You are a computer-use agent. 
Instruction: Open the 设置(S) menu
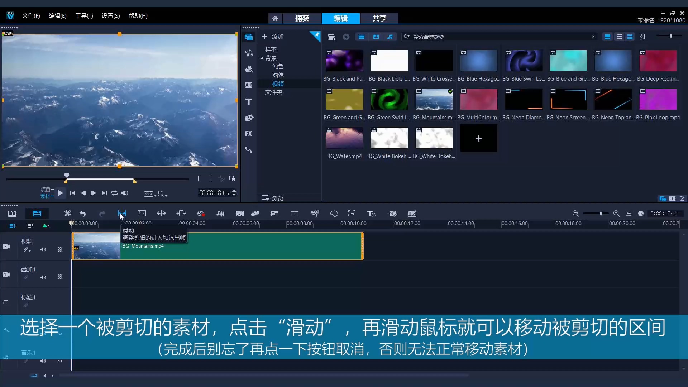click(x=111, y=16)
